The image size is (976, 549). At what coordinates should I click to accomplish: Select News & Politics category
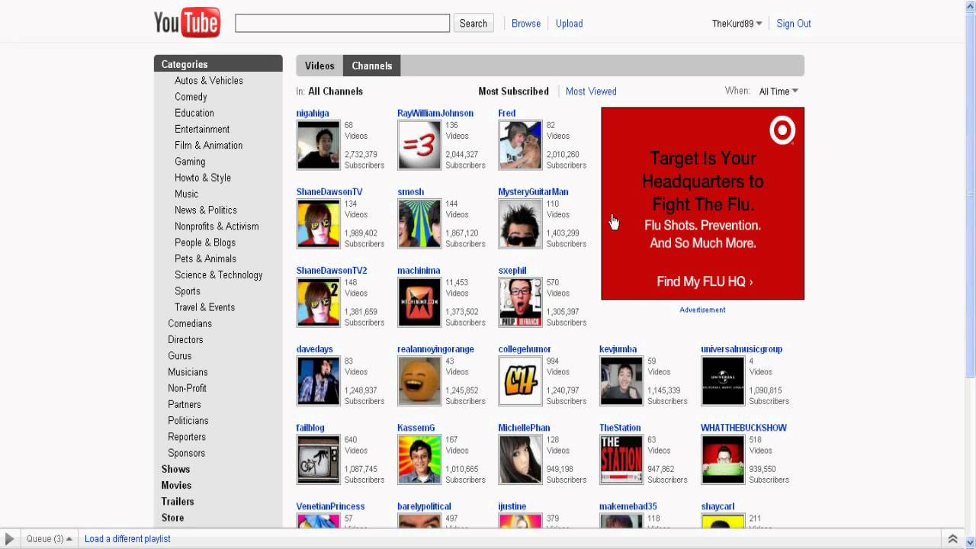[206, 210]
